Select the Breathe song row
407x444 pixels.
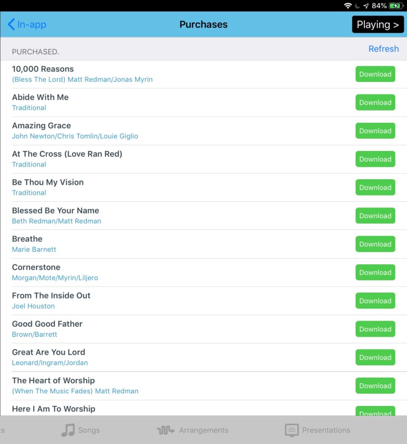coord(166,244)
